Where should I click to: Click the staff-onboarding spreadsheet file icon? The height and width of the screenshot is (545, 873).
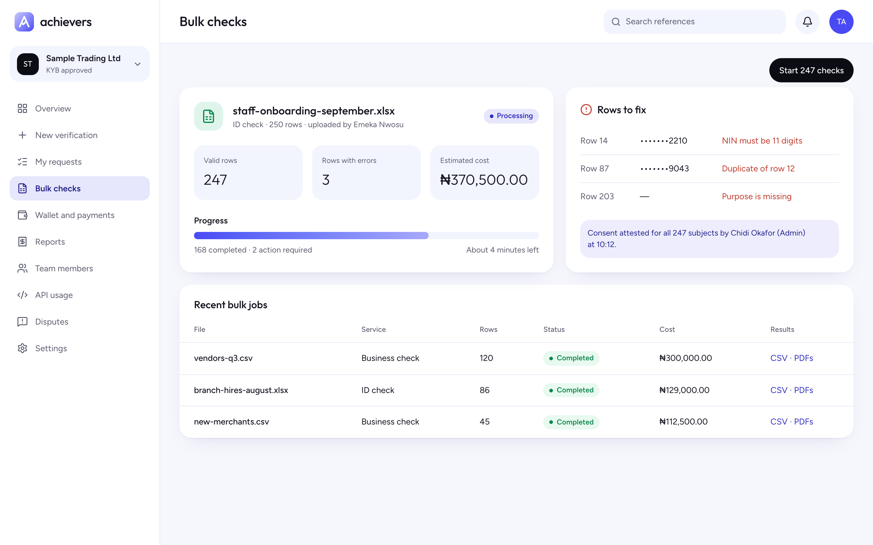tap(209, 116)
